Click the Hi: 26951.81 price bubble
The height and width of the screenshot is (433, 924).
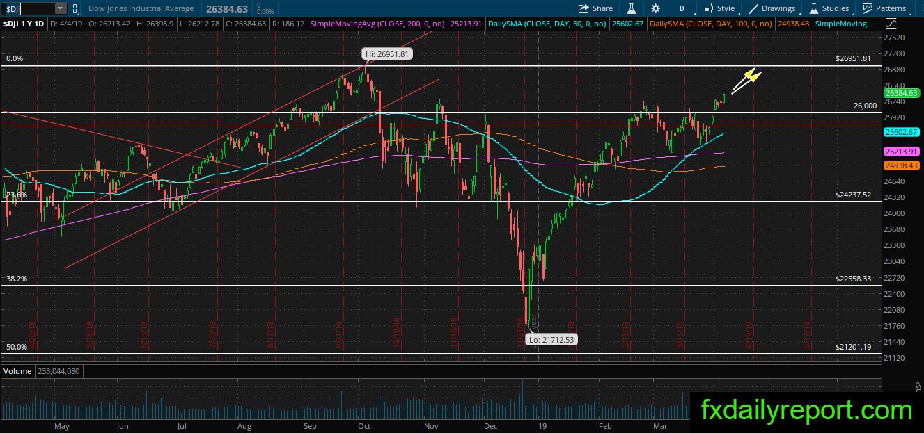coord(387,54)
